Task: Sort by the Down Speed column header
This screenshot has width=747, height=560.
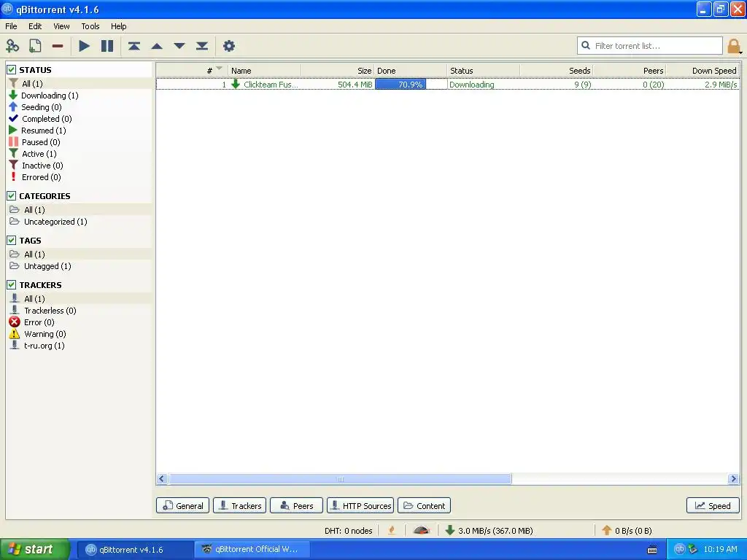Action: [703, 71]
